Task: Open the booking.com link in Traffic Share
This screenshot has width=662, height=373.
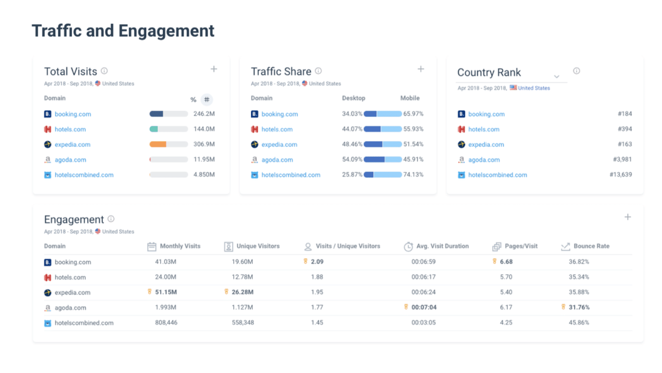Action: tap(280, 114)
